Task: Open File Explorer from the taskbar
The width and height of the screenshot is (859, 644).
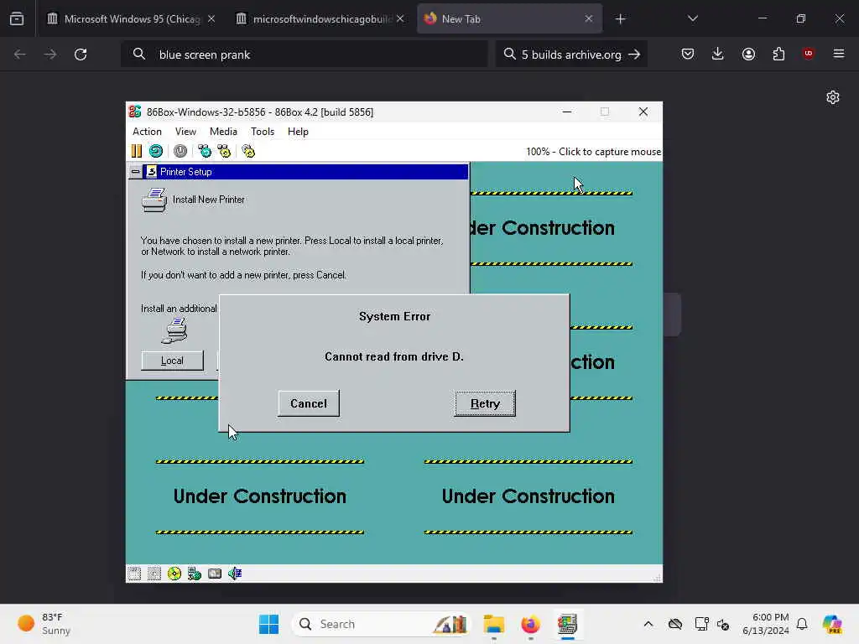Action: 493,624
